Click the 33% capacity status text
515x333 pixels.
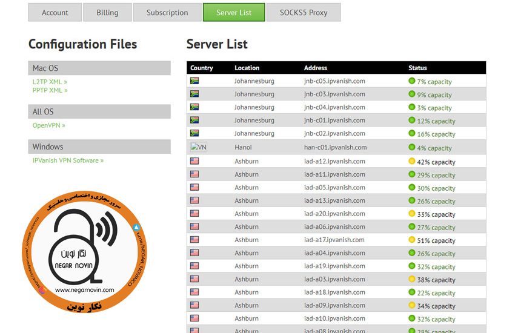pyautogui.click(x=436, y=214)
